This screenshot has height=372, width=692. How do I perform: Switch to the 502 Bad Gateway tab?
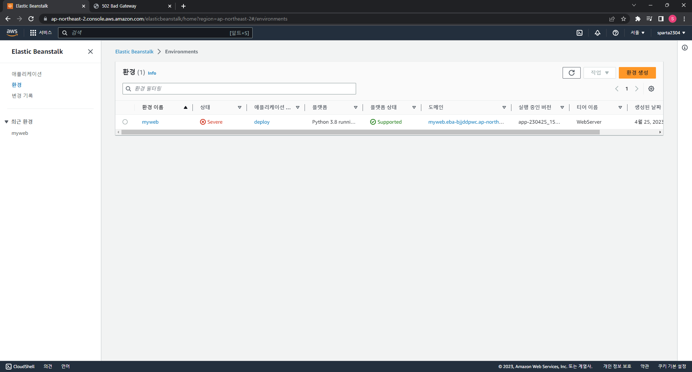click(133, 6)
